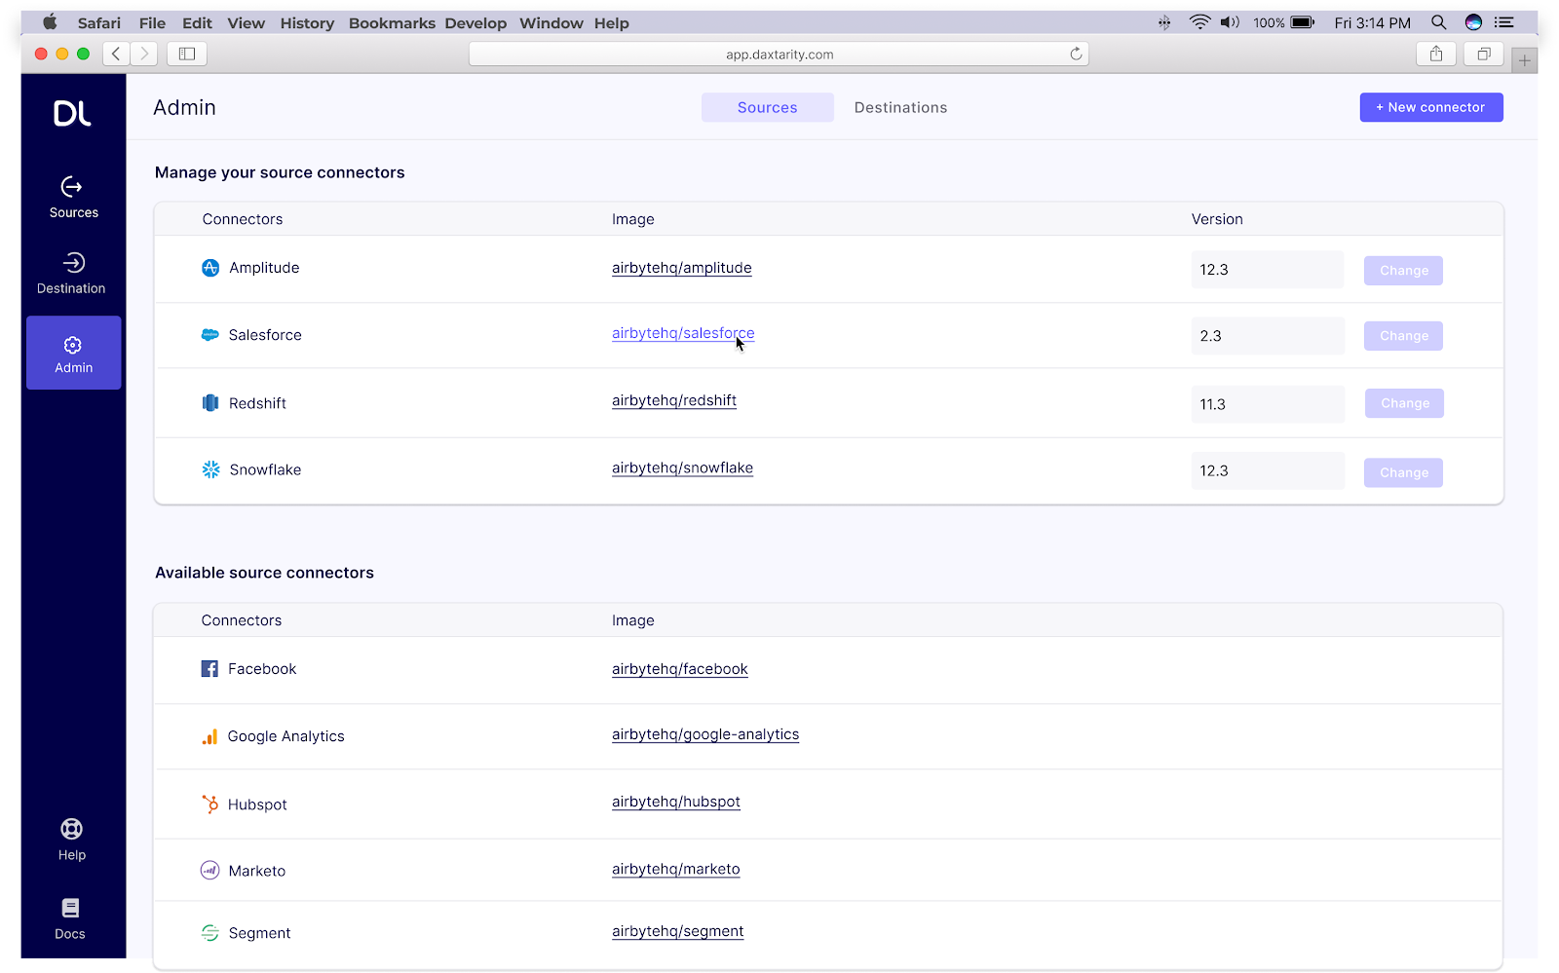
Task: Click Change for the Snowflake connector
Action: point(1403,472)
